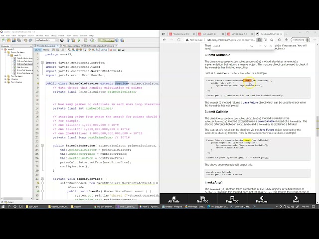Switch to the FxPrimeCalculatorController.java editor tab

tap(101, 46)
